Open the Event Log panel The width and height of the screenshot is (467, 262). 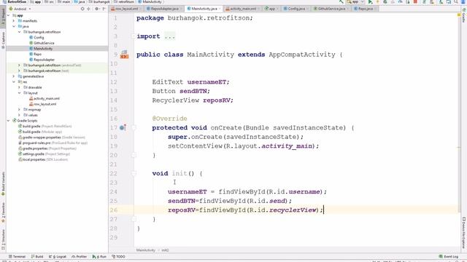click(x=449, y=256)
